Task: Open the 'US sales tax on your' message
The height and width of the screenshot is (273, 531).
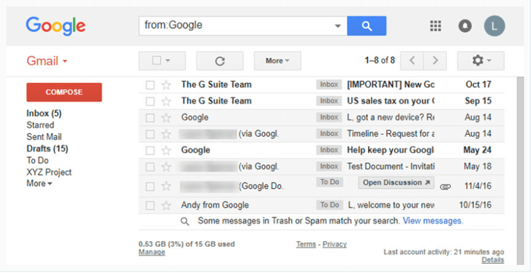Action: (x=391, y=101)
